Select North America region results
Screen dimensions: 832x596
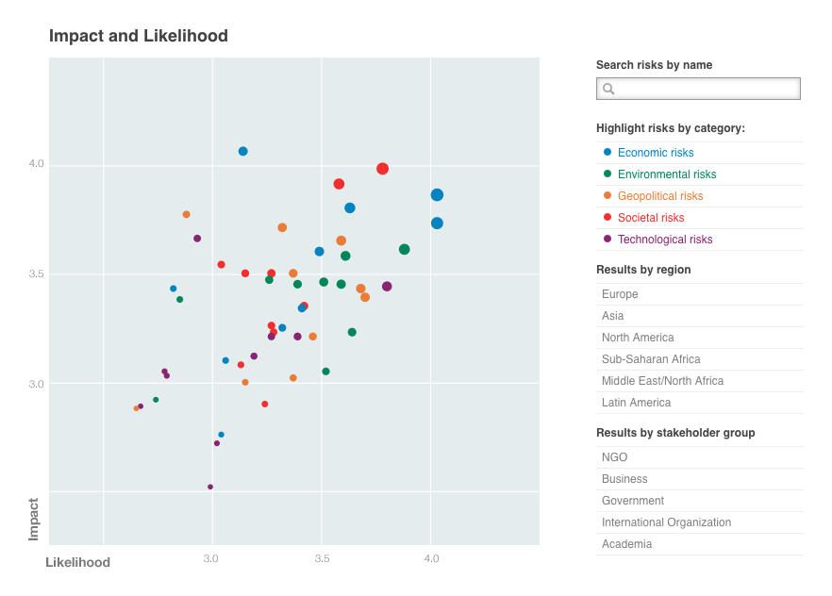[x=636, y=338]
